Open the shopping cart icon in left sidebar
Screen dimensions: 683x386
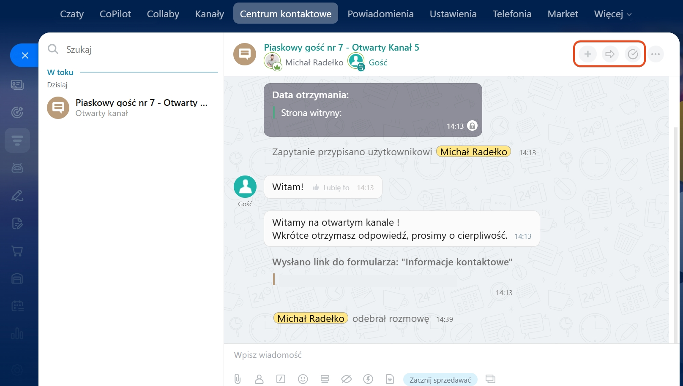point(17,251)
